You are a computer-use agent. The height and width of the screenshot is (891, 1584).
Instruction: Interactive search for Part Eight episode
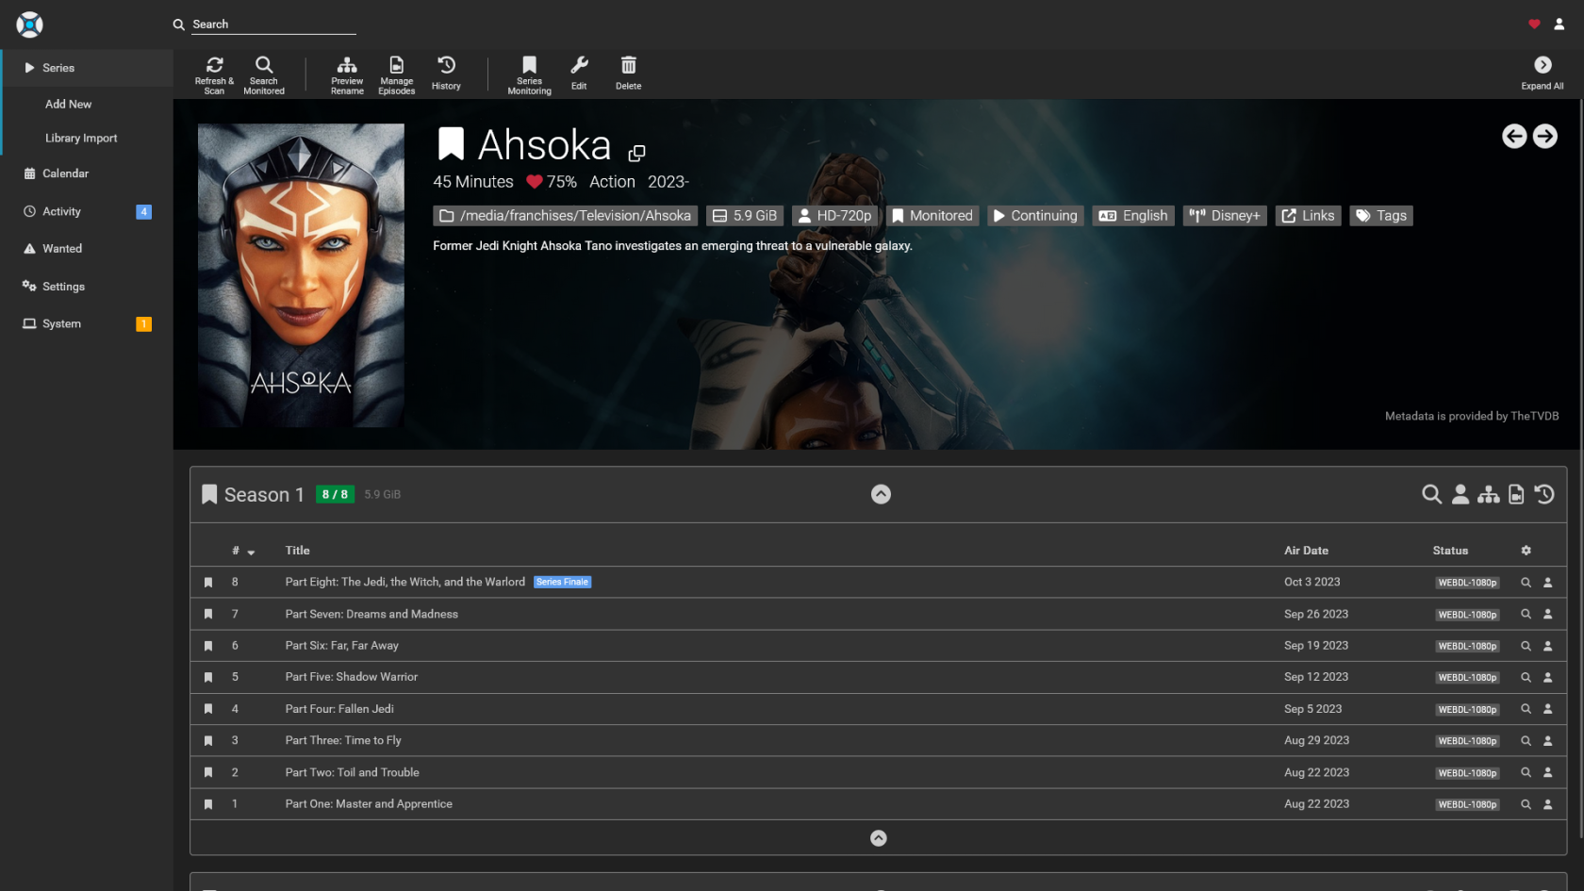coord(1547,583)
